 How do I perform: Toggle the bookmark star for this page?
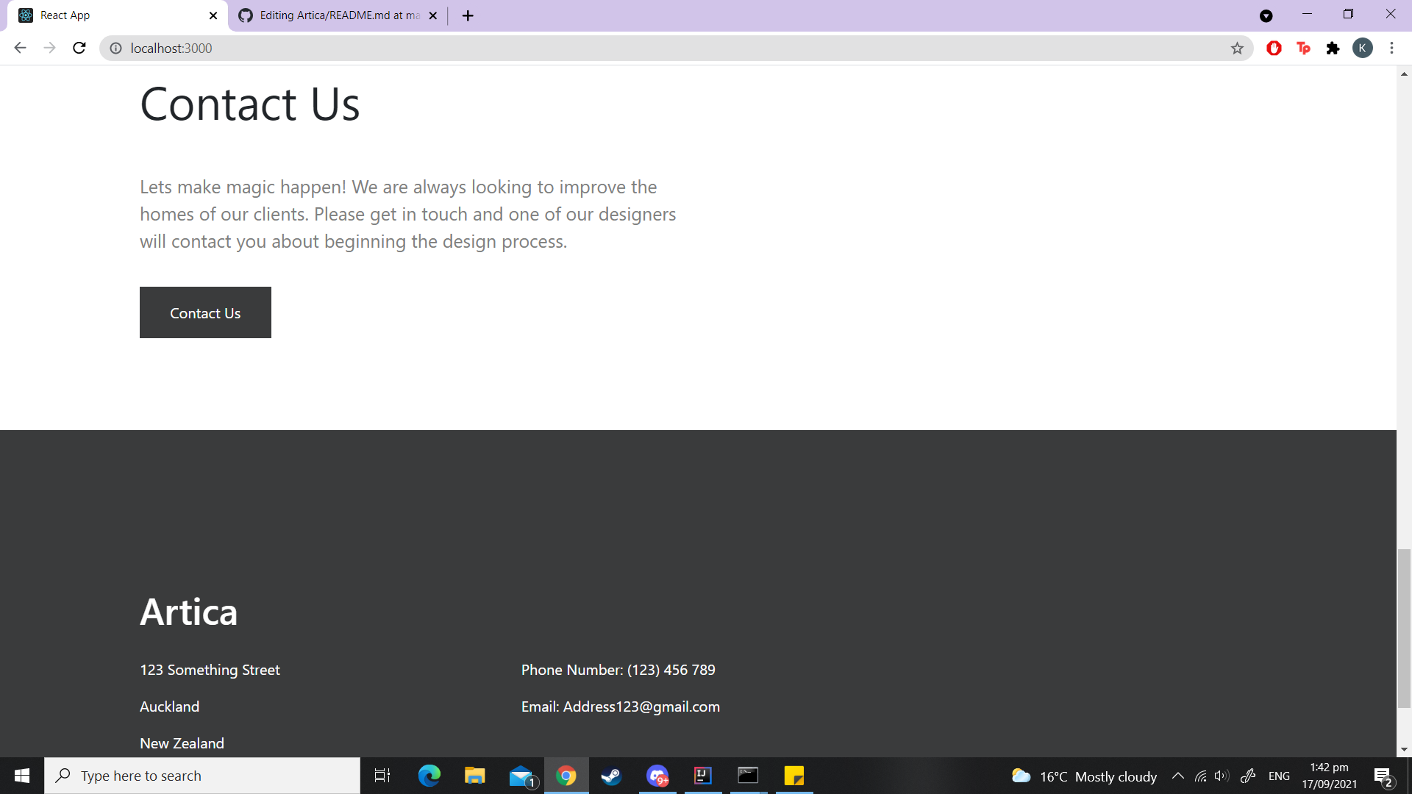pos(1238,48)
